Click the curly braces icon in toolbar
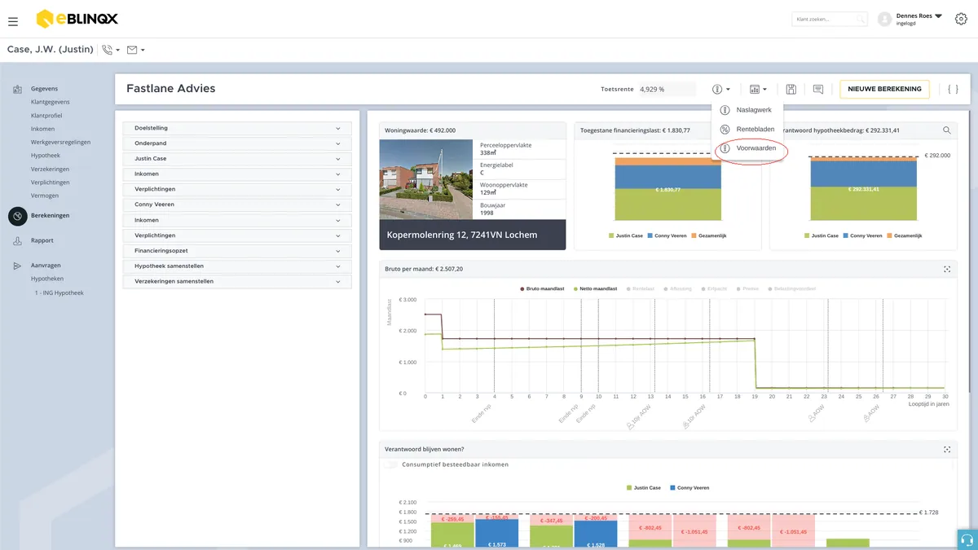The image size is (978, 550). [953, 89]
